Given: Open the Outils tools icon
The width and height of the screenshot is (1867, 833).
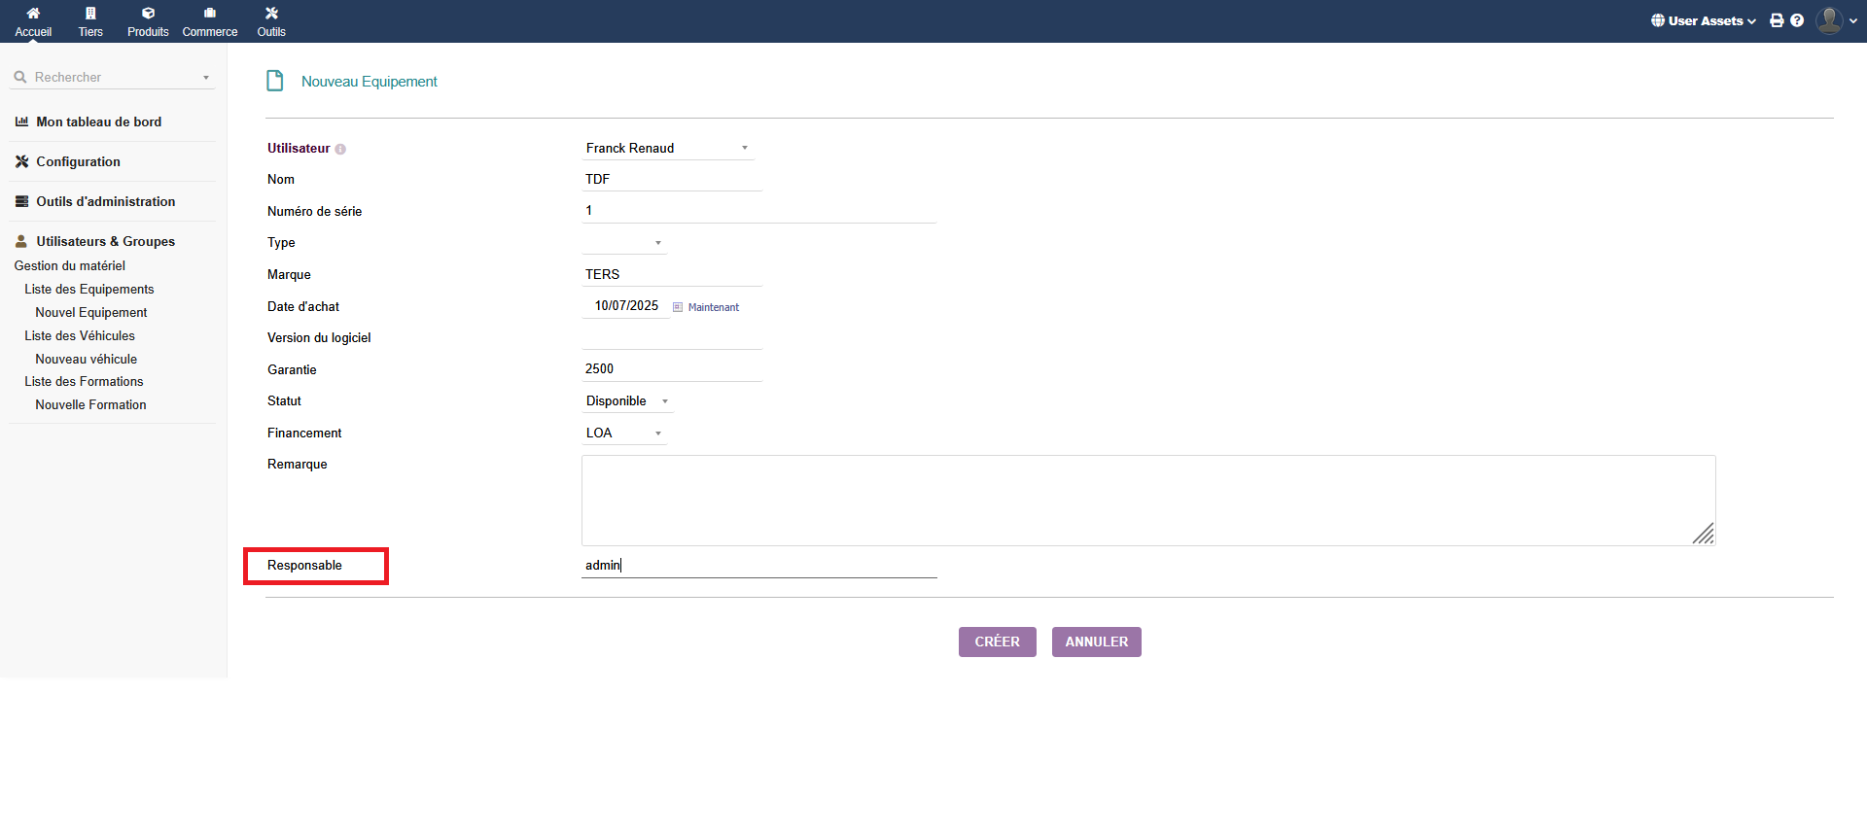Looking at the screenshot, I should (x=271, y=14).
